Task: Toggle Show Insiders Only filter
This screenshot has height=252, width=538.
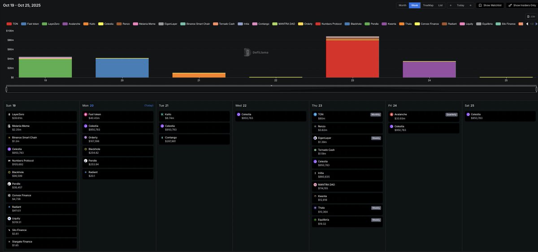Action: [521, 5]
